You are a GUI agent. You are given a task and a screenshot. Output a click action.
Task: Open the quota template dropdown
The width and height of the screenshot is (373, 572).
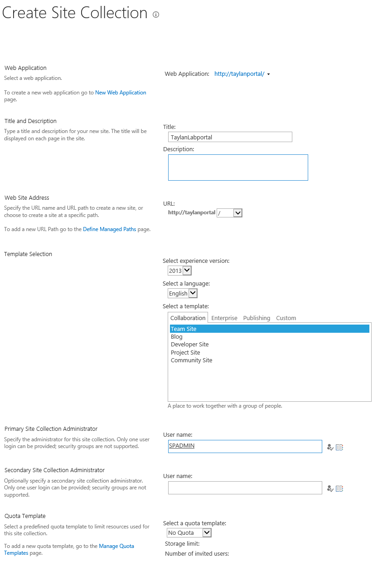(x=189, y=533)
